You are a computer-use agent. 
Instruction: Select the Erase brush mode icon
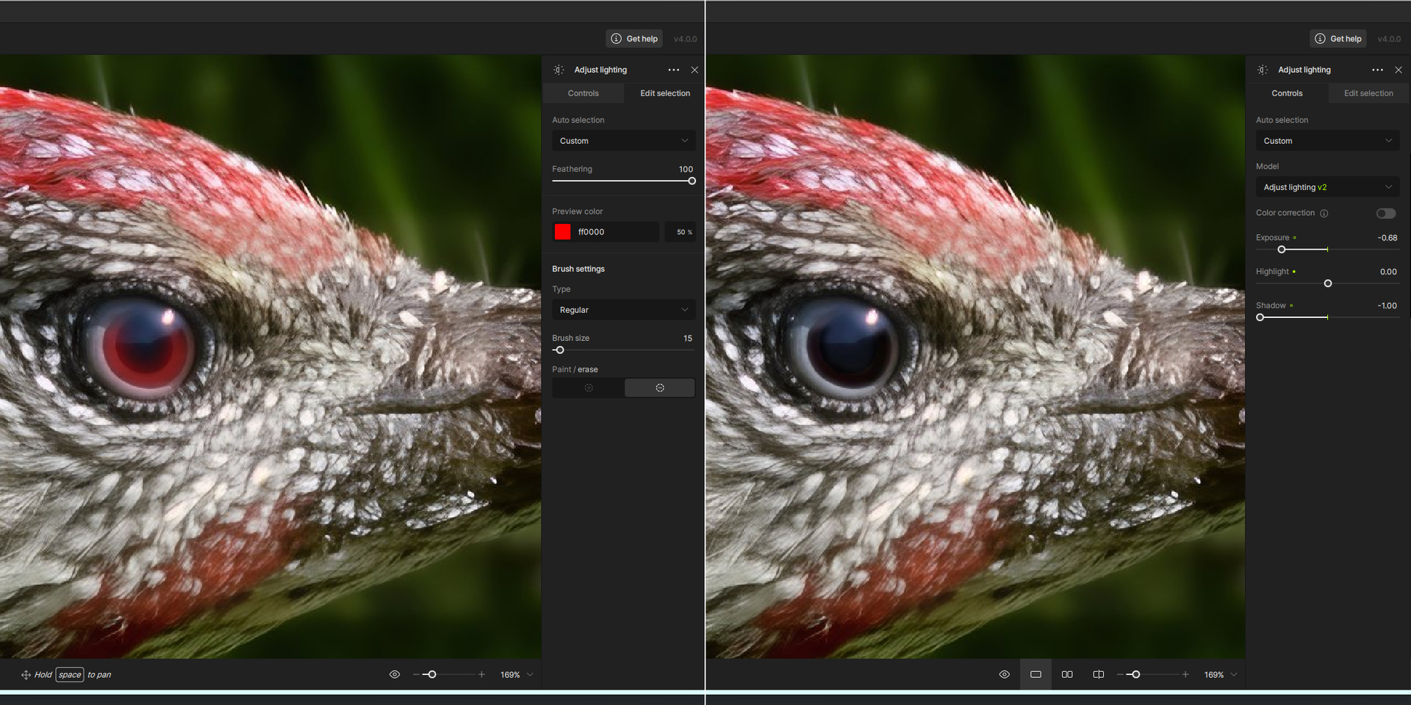point(659,388)
